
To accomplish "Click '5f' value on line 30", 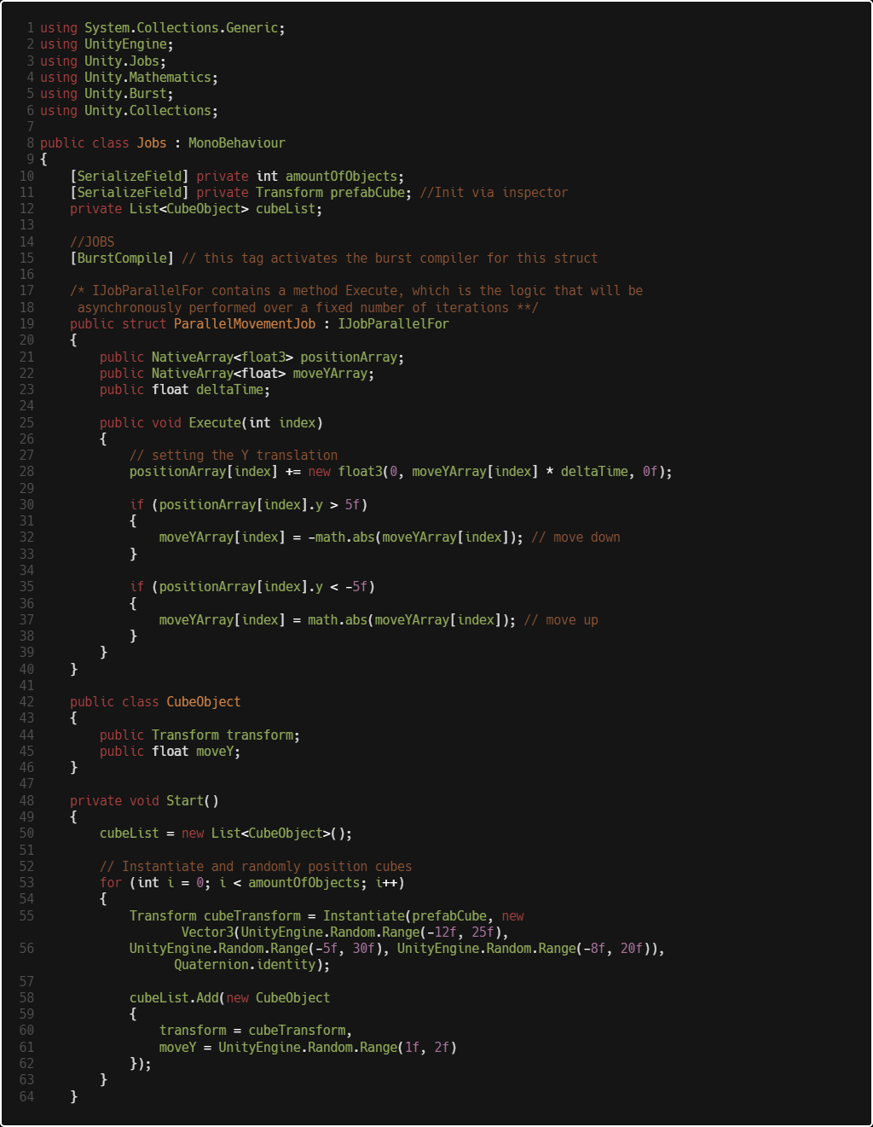I will tap(352, 505).
